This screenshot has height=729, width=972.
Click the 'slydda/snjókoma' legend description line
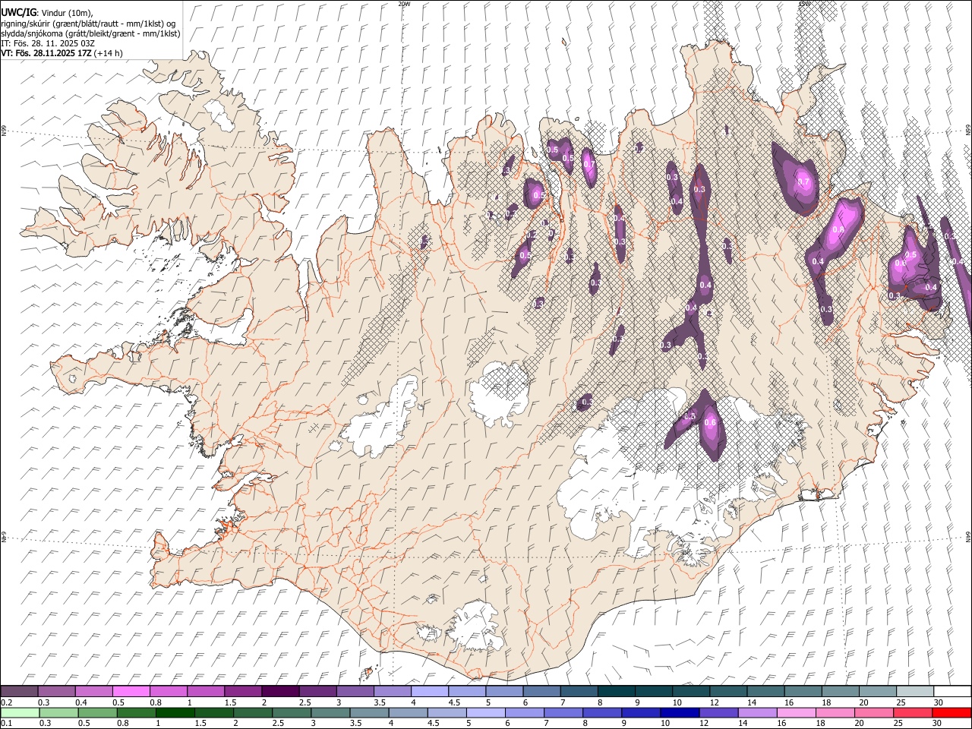90,33
